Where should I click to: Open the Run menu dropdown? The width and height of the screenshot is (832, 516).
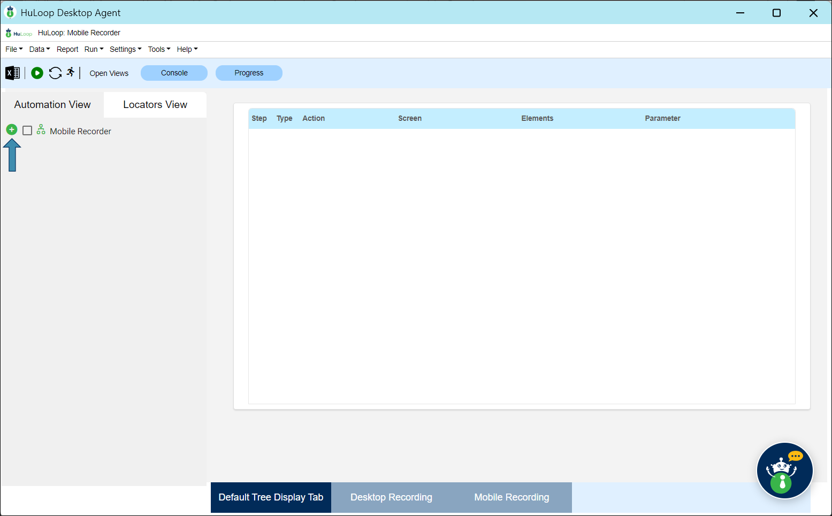94,49
